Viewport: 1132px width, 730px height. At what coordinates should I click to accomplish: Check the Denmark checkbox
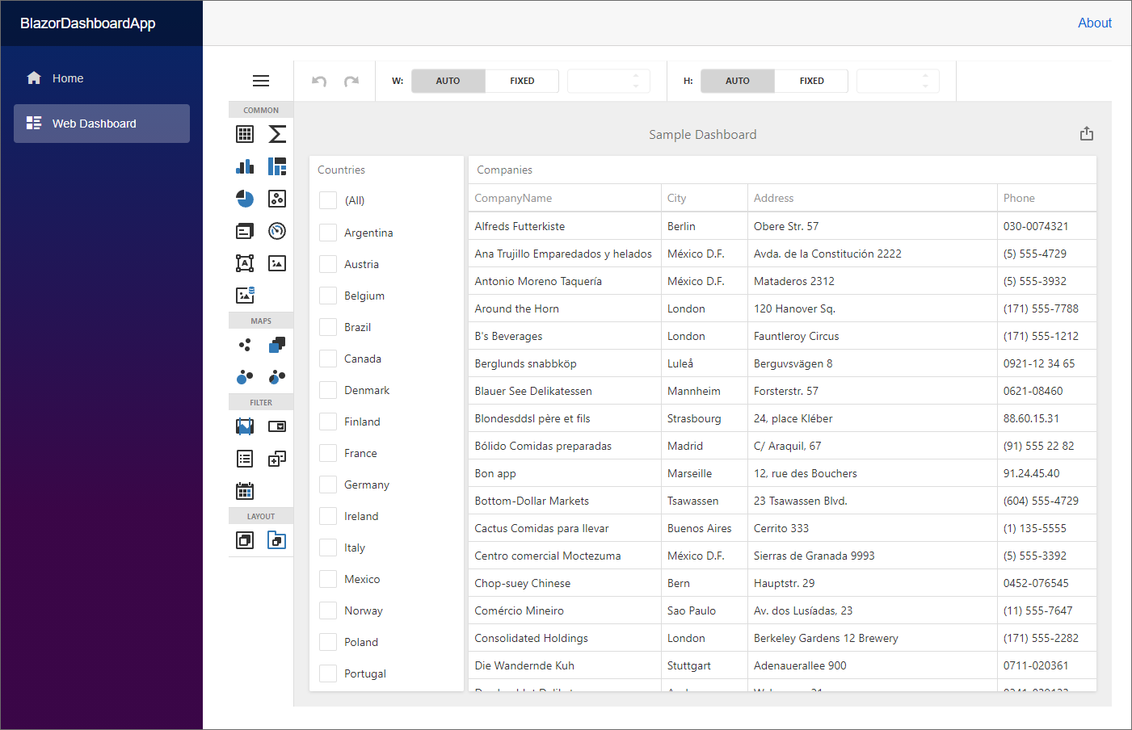pos(328,390)
